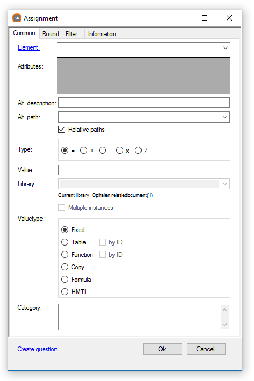Select the plus (+) type radio button

point(83,151)
